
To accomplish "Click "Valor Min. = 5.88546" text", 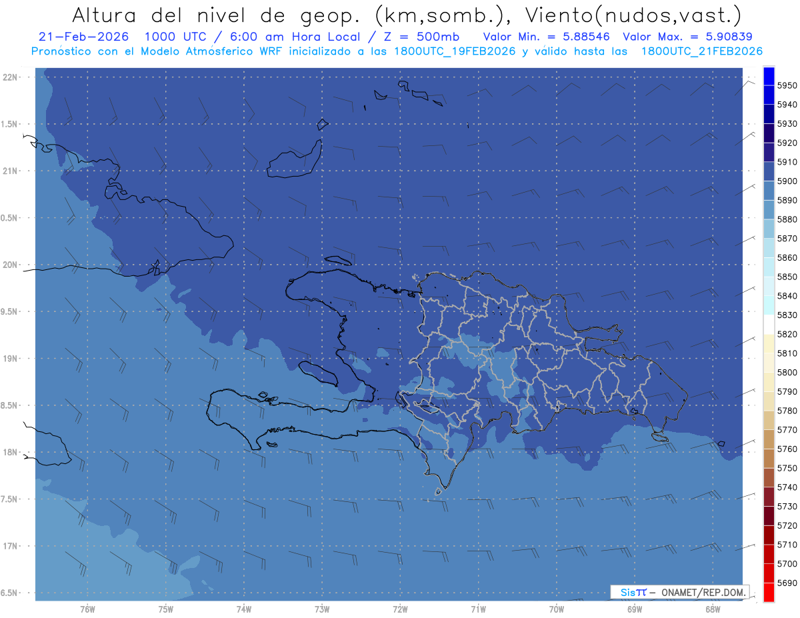I will pyautogui.click(x=547, y=37).
